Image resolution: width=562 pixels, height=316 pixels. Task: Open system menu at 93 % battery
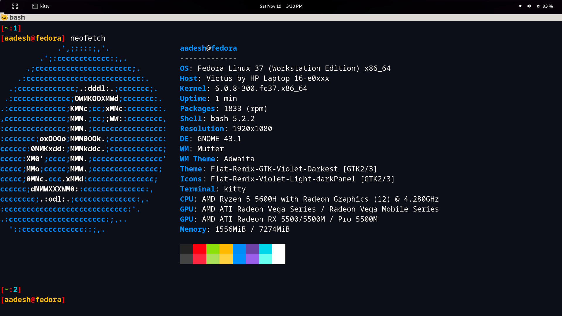547,6
